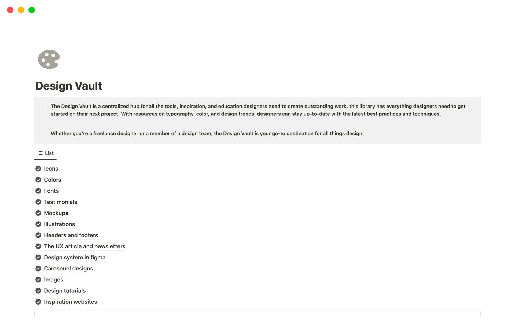Open the Design system in figma entry
This screenshot has width=515, height=322.
tap(75, 257)
